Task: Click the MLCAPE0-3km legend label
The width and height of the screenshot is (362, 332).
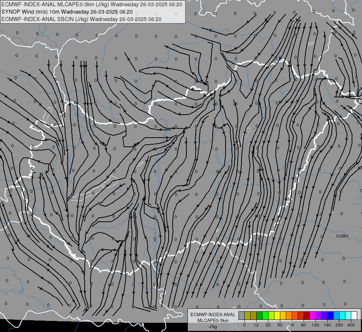Action: tap(213, 321)
